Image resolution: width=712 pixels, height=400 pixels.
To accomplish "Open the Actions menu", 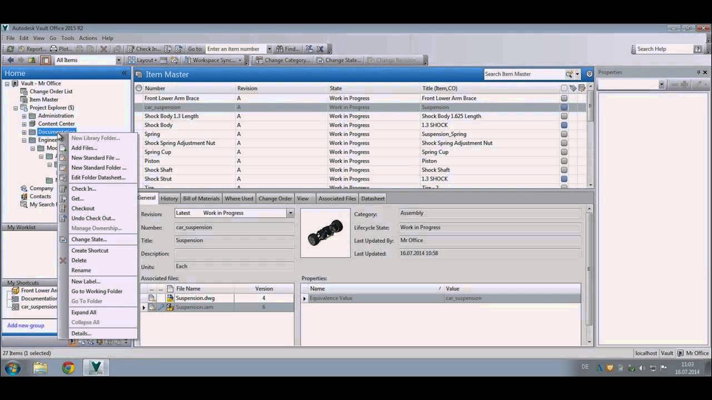I will [88, 38].
